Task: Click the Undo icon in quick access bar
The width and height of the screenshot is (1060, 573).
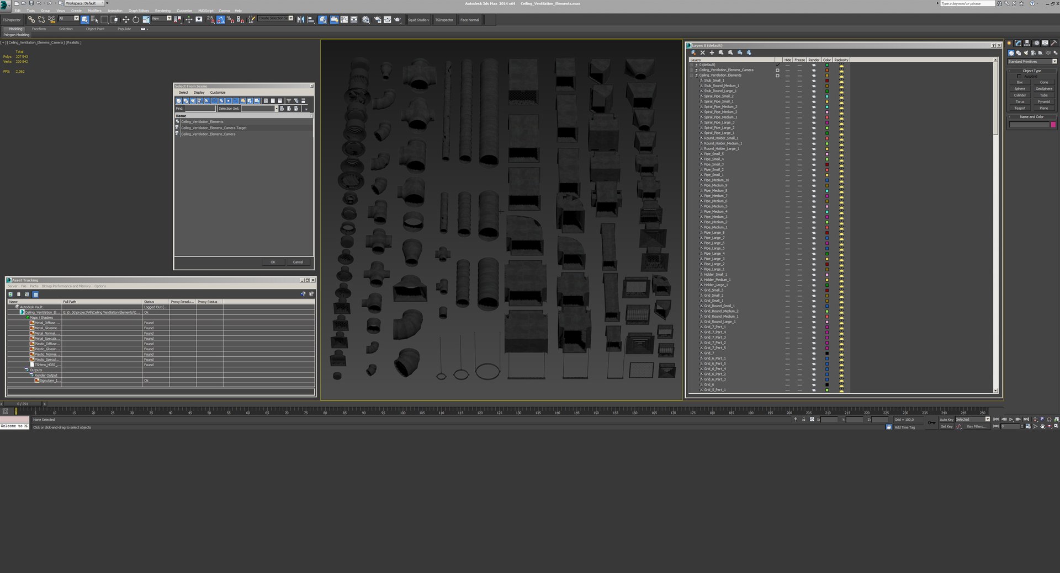Action: 39,3
